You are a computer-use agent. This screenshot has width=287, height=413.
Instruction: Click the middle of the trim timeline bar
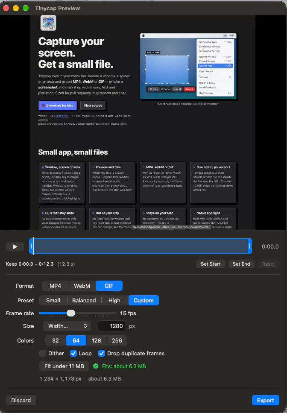tap(141, 246)
